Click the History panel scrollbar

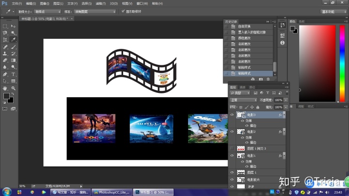click(275, 67)
